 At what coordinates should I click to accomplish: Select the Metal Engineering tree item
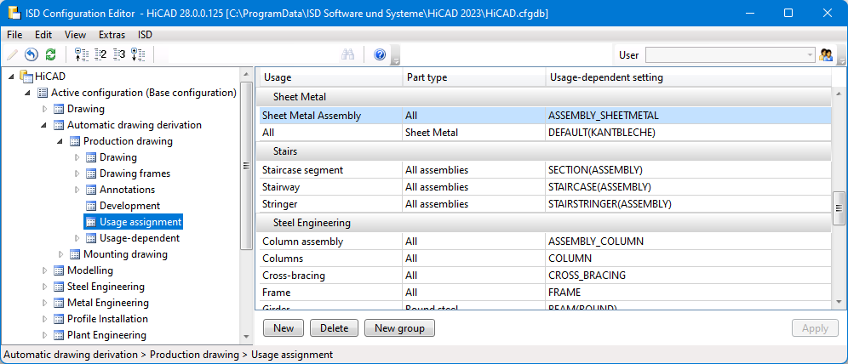(107, 303)
